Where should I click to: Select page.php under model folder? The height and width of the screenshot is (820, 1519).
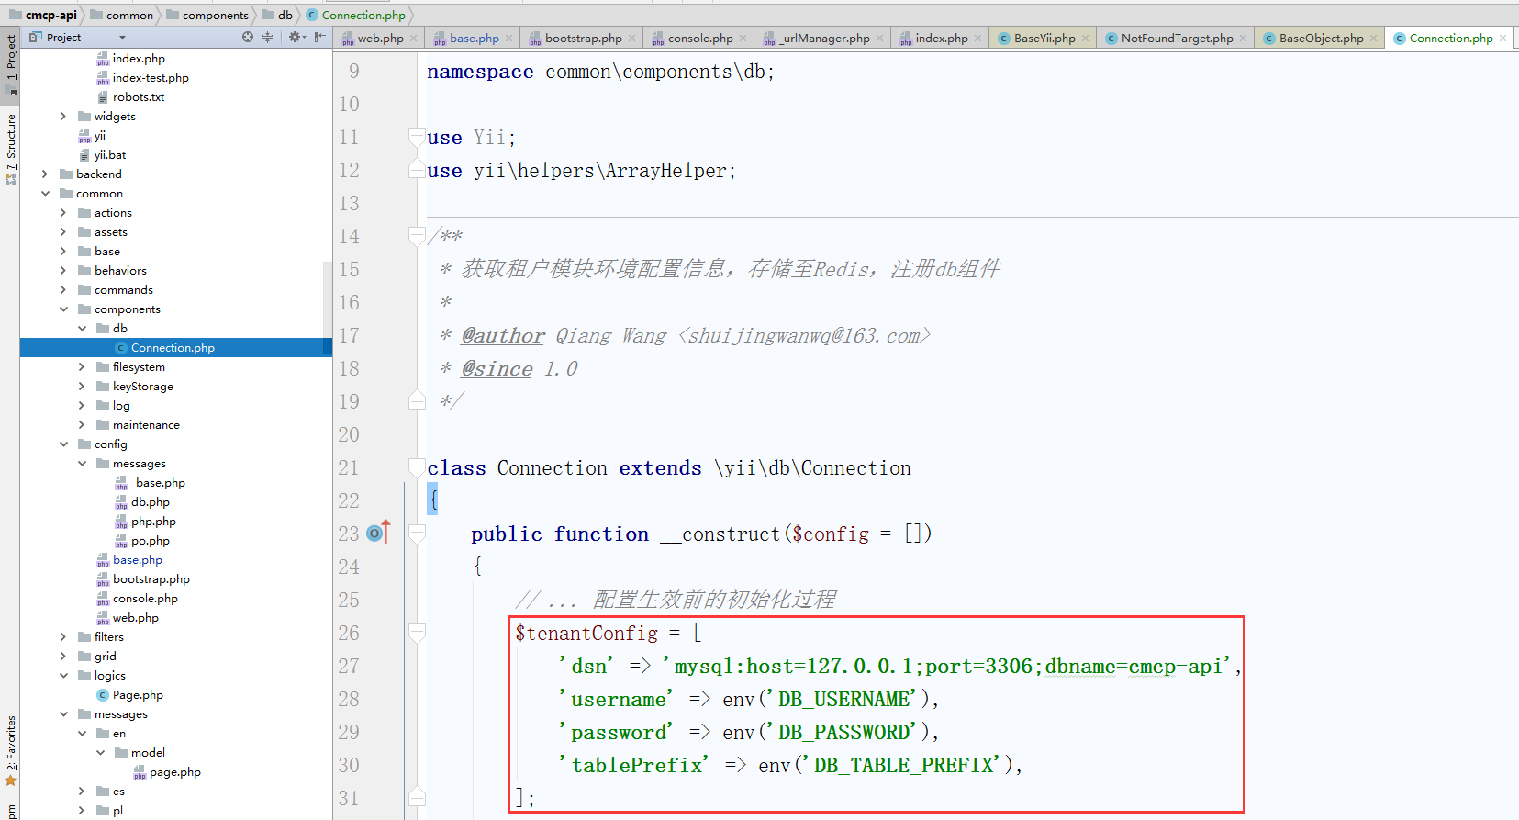coord(174,772)
